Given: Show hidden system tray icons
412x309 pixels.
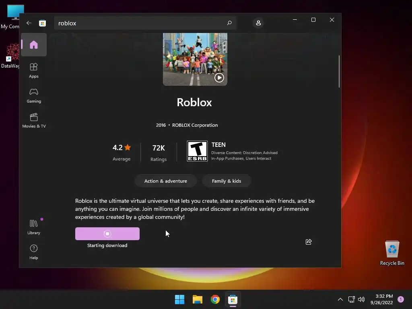Looking at the screenshot, I should click(x=340, y=299).
